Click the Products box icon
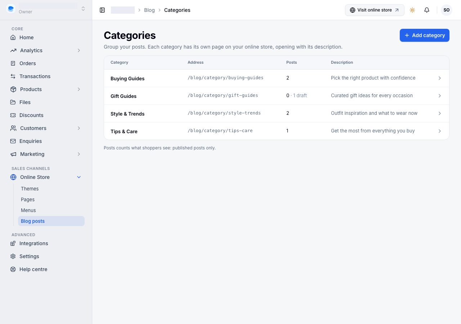The height and width of the screenshot is (324, 461). (x=13, y=89)
